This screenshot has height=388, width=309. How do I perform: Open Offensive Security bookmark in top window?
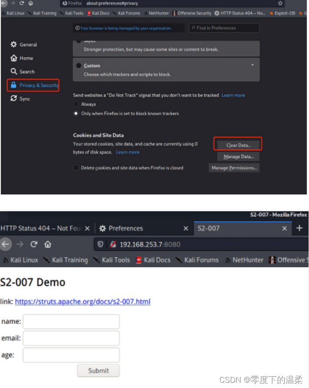(x=191, y=13)
